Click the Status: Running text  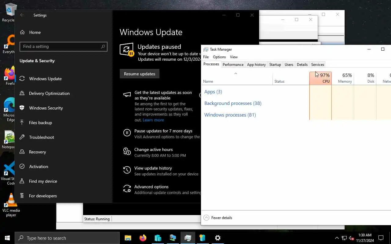97,219
